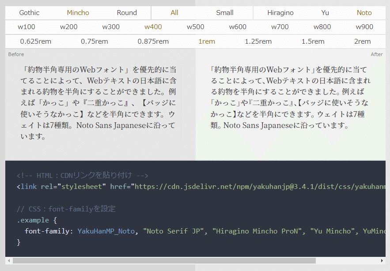The height and width of the screenshot is (271, 390).
Task: Click the "After" label
Action: [377, 54]
